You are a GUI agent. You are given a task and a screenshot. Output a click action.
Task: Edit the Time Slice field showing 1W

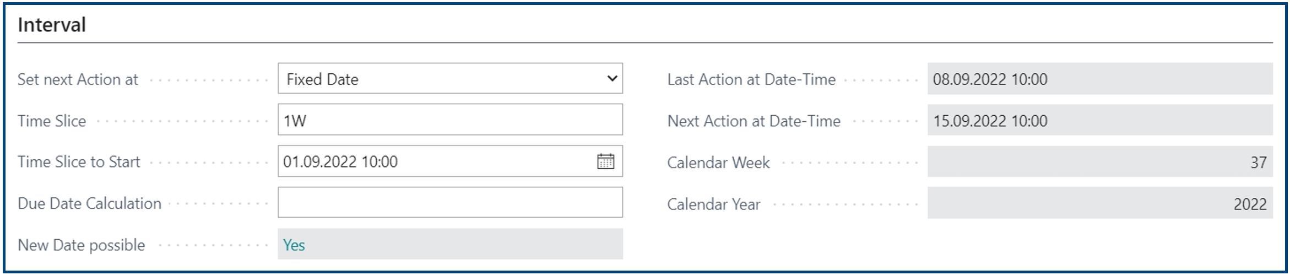pyautogui.click(x=450, y=120)
